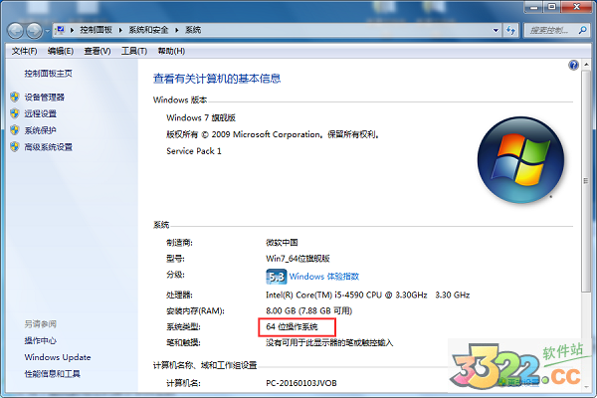
Task: Click shield icon beside 远程设置
Action: tap(15, 113)
